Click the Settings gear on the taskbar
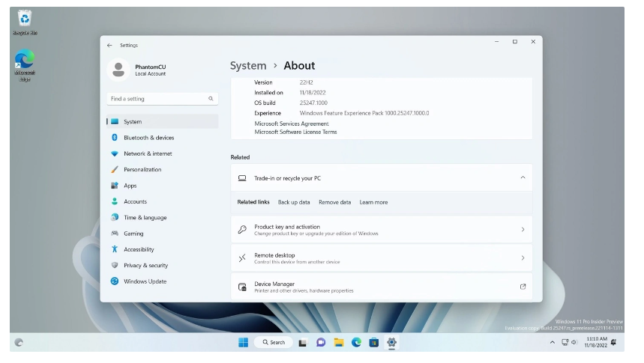 click(x=391, y=343)
